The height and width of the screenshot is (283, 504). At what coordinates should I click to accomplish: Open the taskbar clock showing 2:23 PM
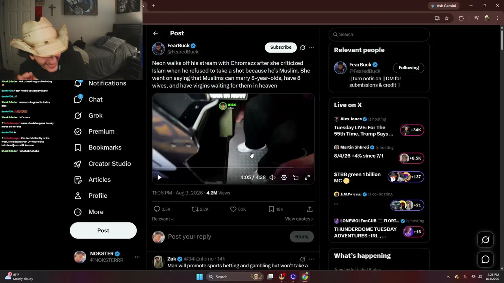(x=492, y=277)
